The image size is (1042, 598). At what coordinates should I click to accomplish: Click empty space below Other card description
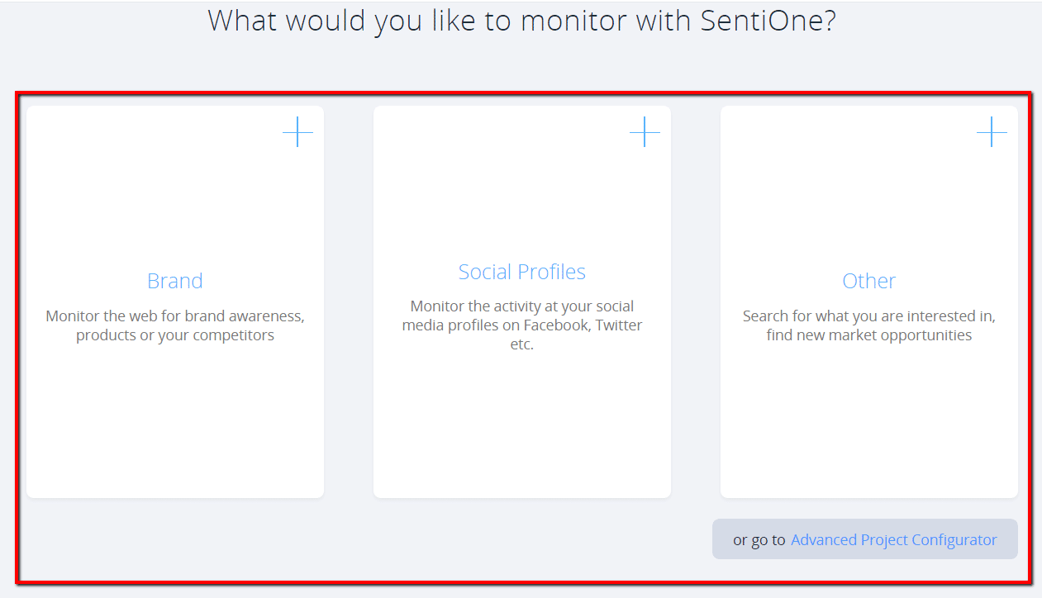click(868, 421)
